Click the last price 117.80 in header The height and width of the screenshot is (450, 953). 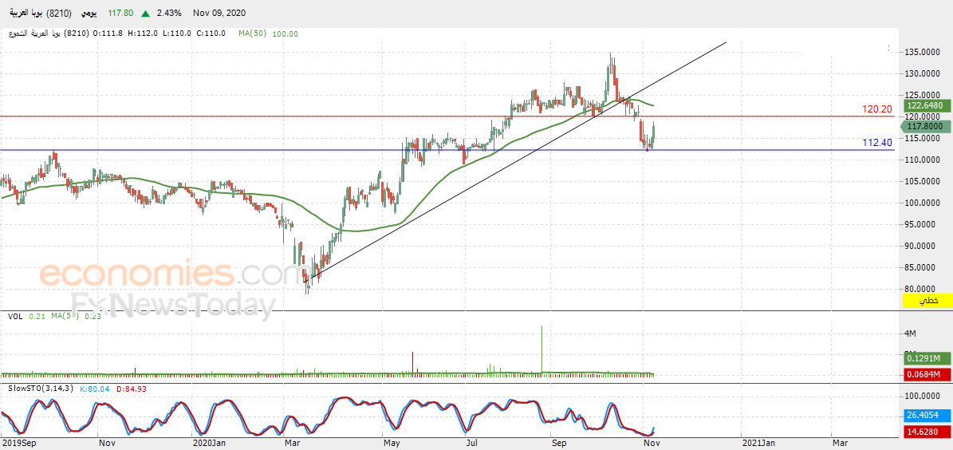point(119,13)
